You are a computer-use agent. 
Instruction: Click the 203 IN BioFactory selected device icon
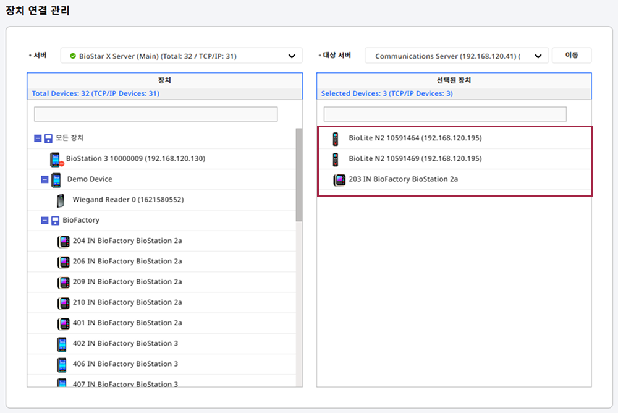pyautogui.click(x=339, y=180)
